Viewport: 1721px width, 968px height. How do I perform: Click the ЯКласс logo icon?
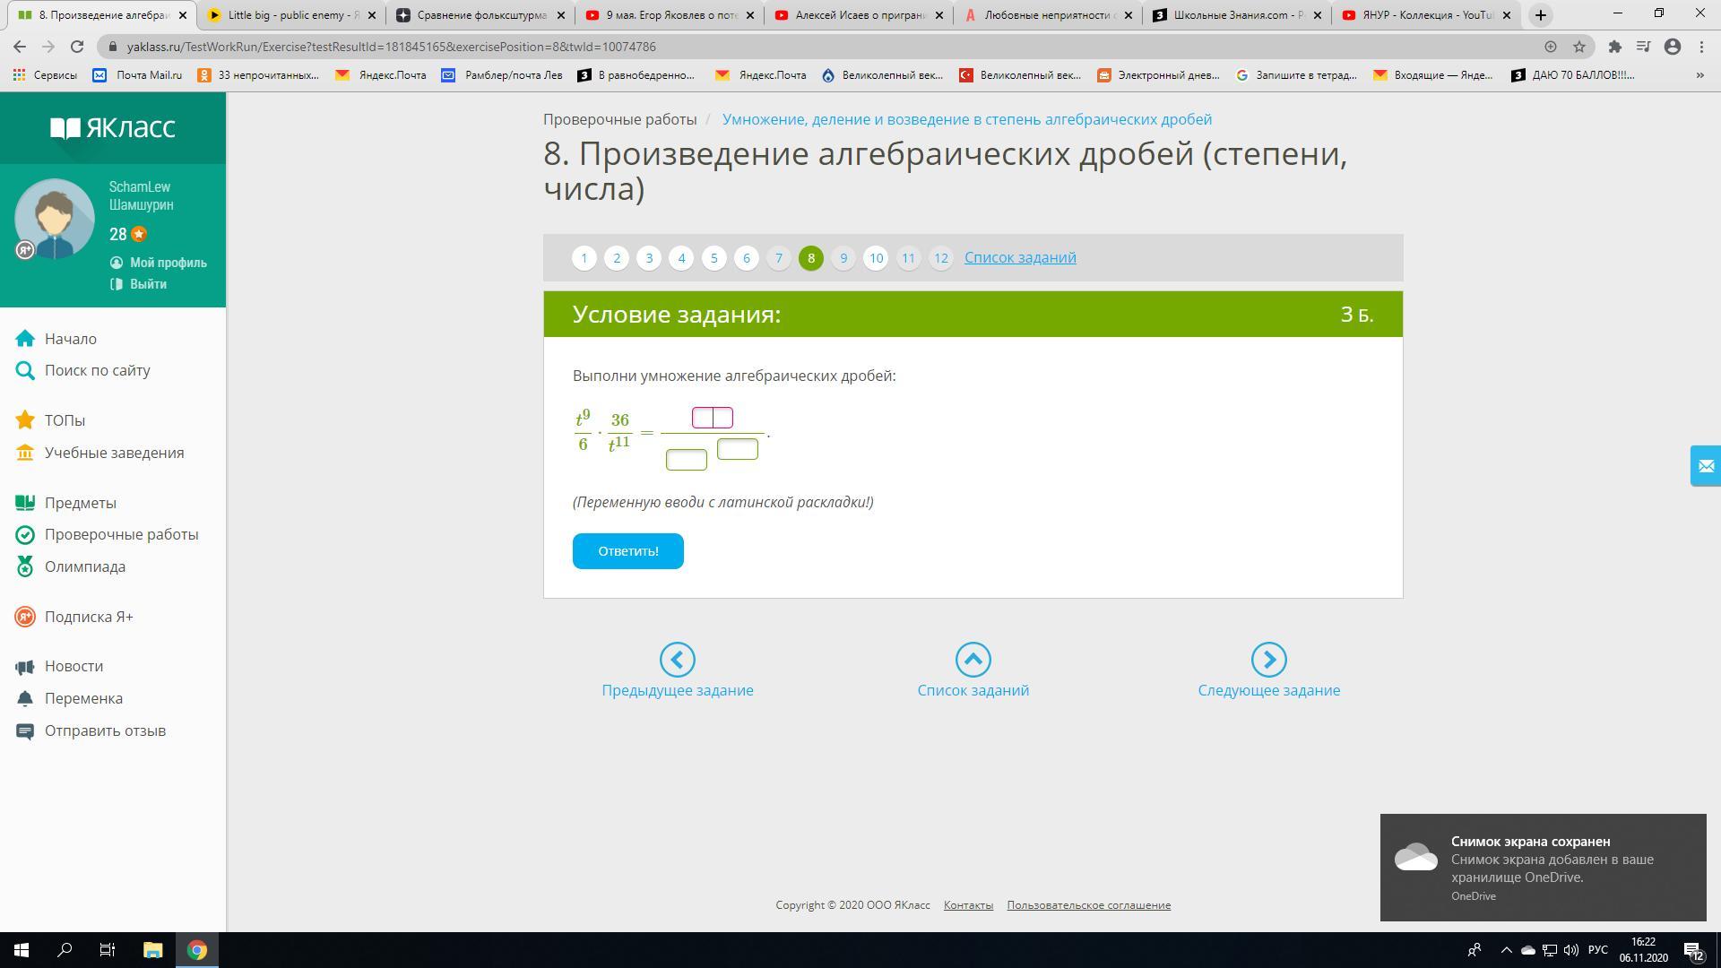click(x=65, y=128)
